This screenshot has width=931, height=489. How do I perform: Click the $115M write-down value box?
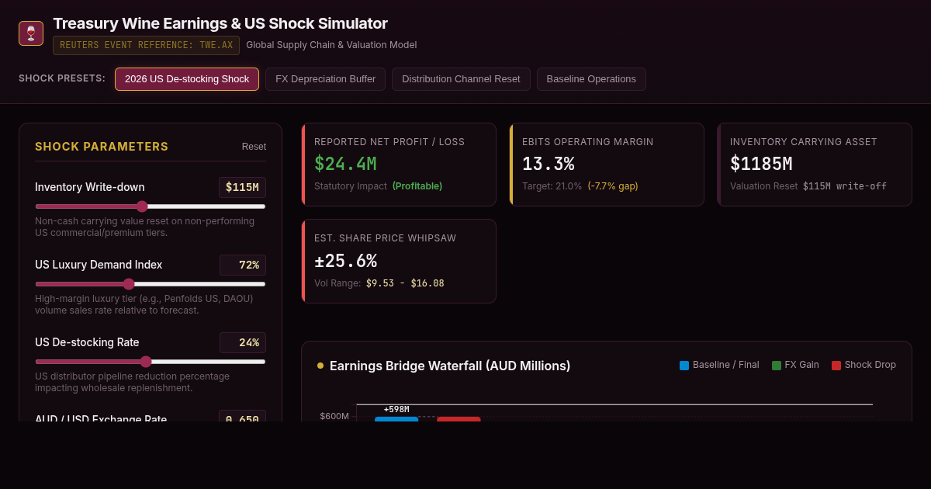(242, 187)
